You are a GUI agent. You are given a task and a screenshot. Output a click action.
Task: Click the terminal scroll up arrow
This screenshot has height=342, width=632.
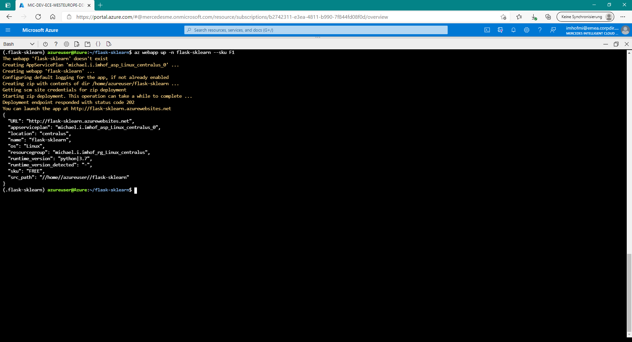(x=629, y=52)
